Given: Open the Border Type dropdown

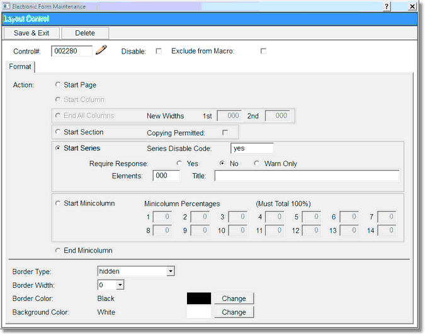Looking at the screenshot, I should click(136, 271).
